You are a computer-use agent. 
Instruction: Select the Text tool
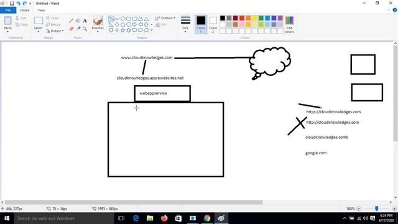coord(85,21)
